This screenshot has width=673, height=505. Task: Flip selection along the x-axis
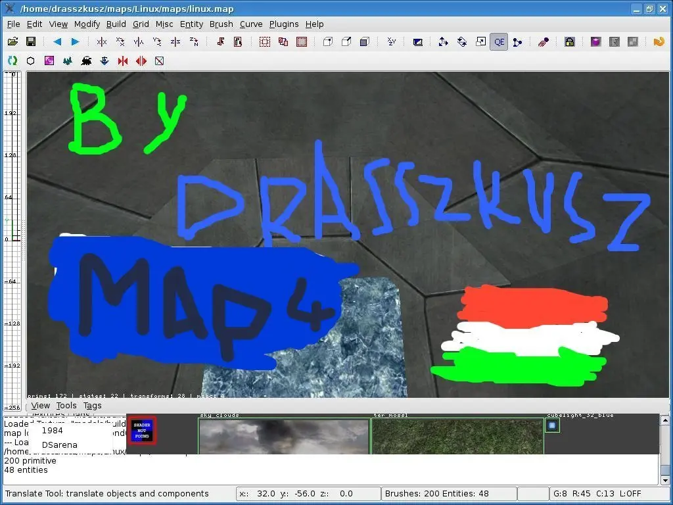(102, 41)
